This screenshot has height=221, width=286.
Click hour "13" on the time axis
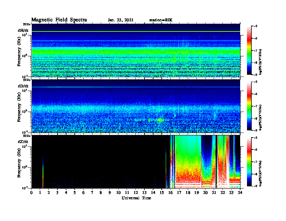[144, 192]
